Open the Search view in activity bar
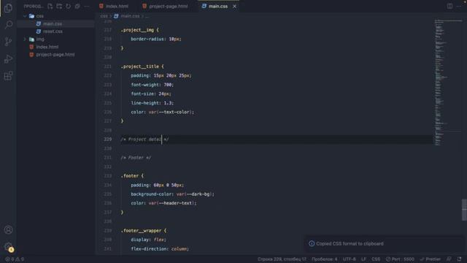The width and height of the screenshot is (467, 263). coord(8,24)
